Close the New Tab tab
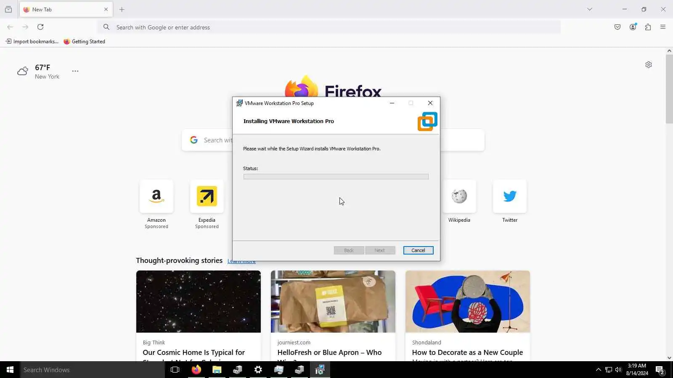The width and height of the screenshot is (673, 378). 106,10
